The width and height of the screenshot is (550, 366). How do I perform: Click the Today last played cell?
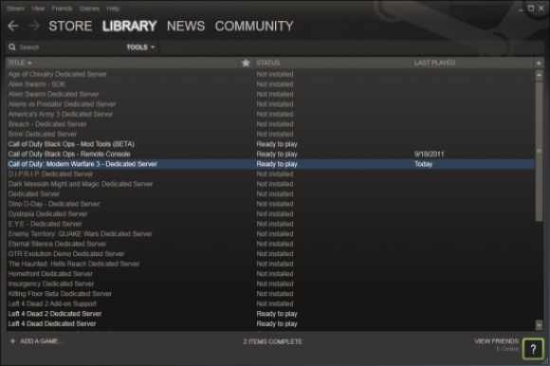(423, 164)
